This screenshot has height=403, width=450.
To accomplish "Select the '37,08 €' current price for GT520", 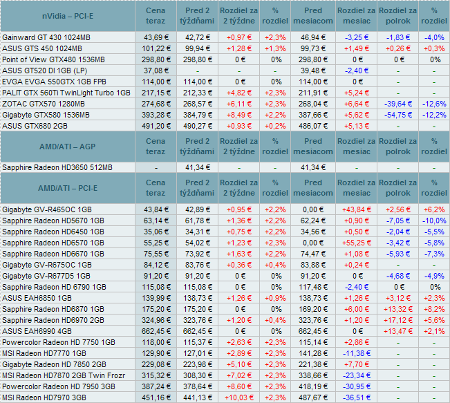I will [156, 71].
